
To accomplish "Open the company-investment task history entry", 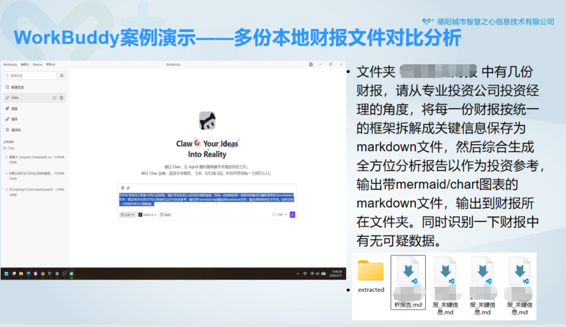I will click(x=35, y=159).
